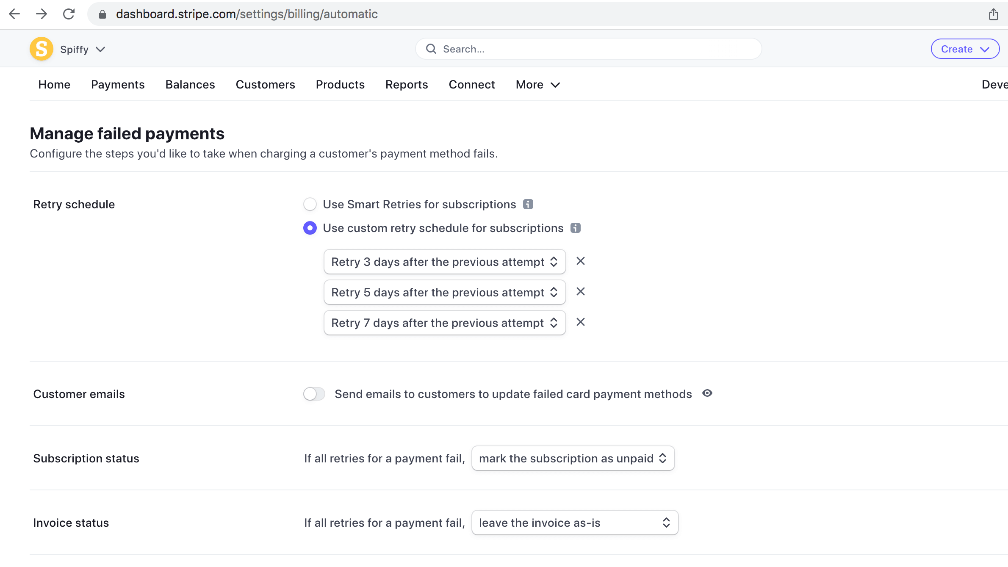Click the Spiffy account logo
This screenshot has height=567, width=1008.
coord(42,49)
